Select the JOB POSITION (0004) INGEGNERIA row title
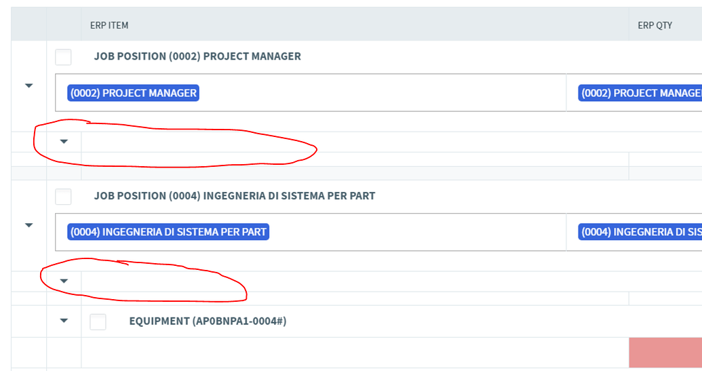The image size is (702, 371). coord(234,196)
